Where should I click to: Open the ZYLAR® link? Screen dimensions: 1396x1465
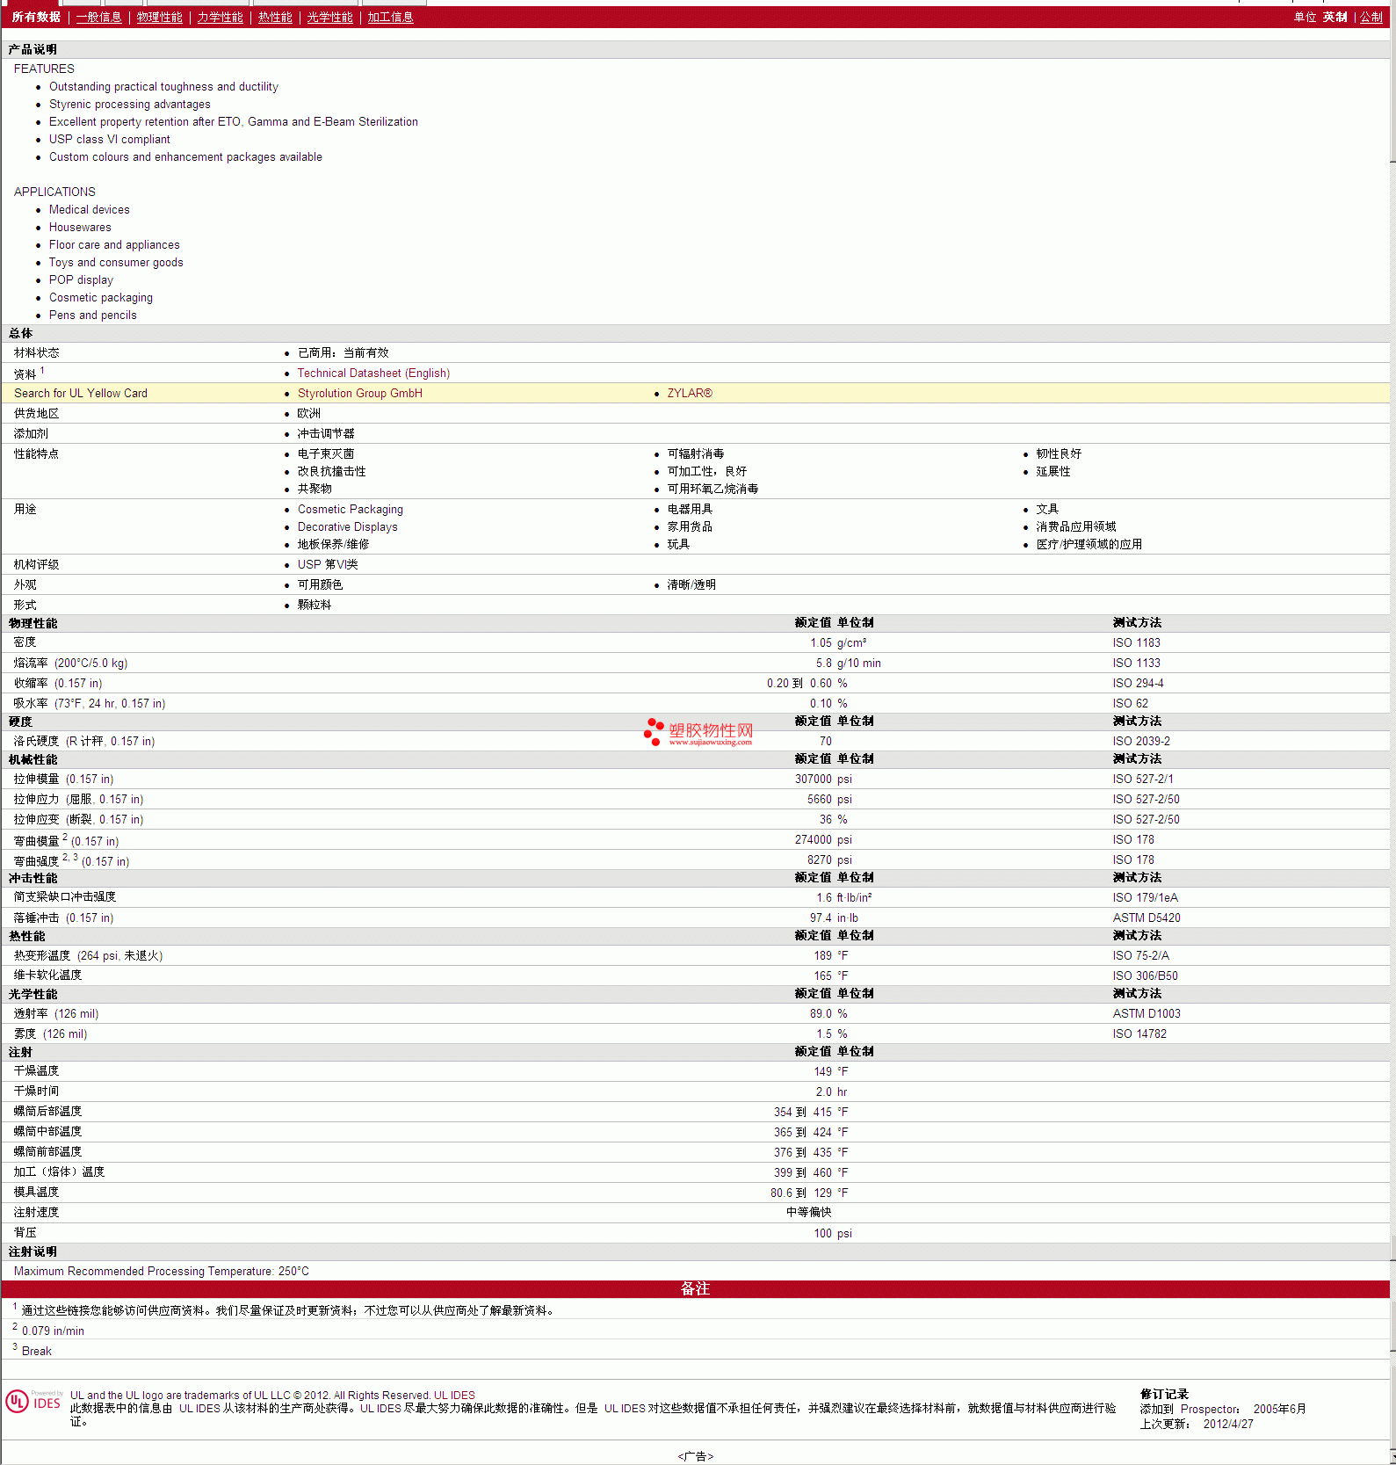click(690, 394)
